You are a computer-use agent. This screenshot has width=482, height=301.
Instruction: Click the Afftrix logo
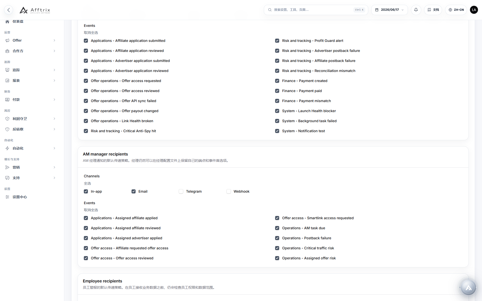click(x=35, y=10)
